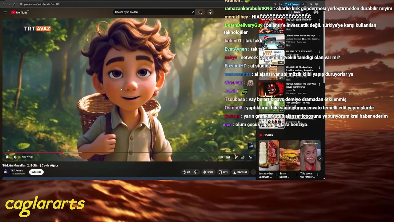Open the TRT Avaz channel avatar

coord(6,172)
